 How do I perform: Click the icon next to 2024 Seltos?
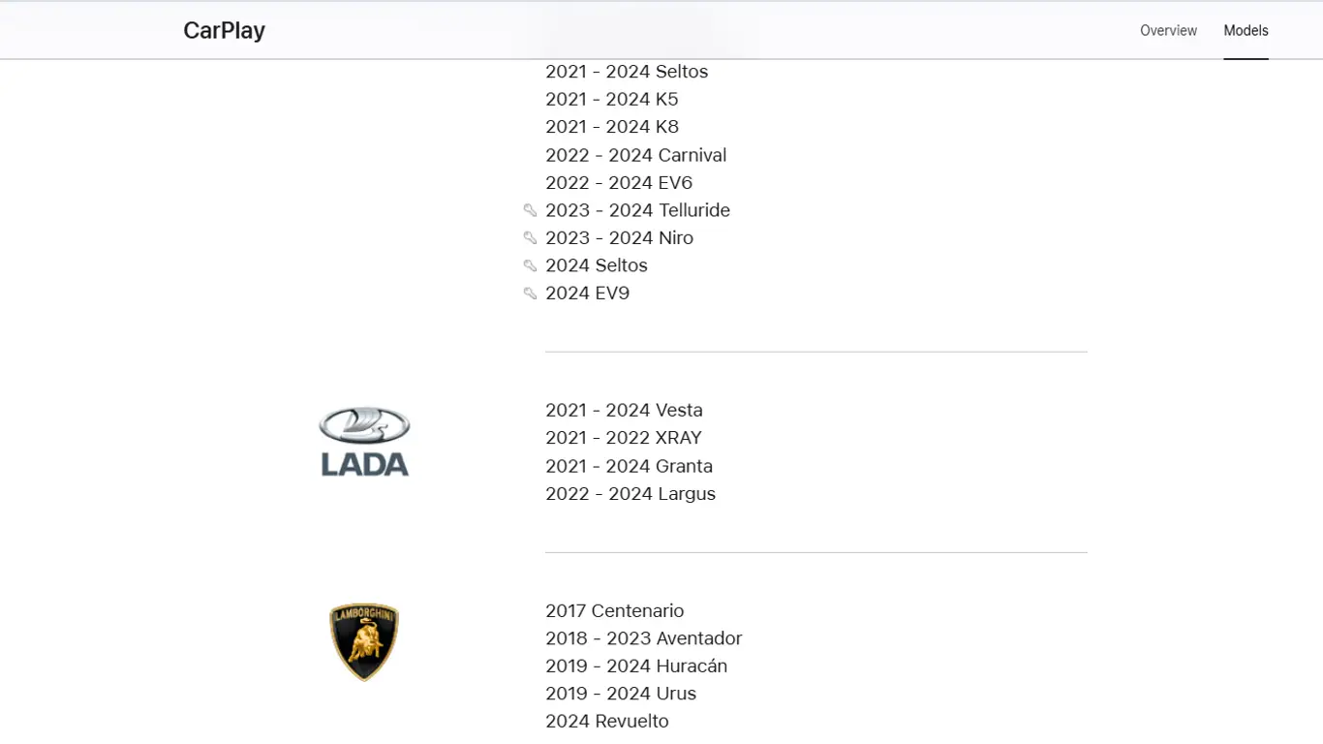click(x=530, y=265)
